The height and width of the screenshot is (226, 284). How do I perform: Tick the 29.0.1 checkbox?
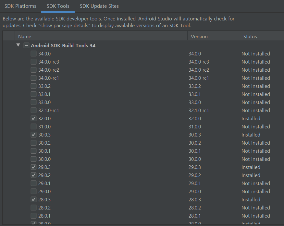click(33, 183)
